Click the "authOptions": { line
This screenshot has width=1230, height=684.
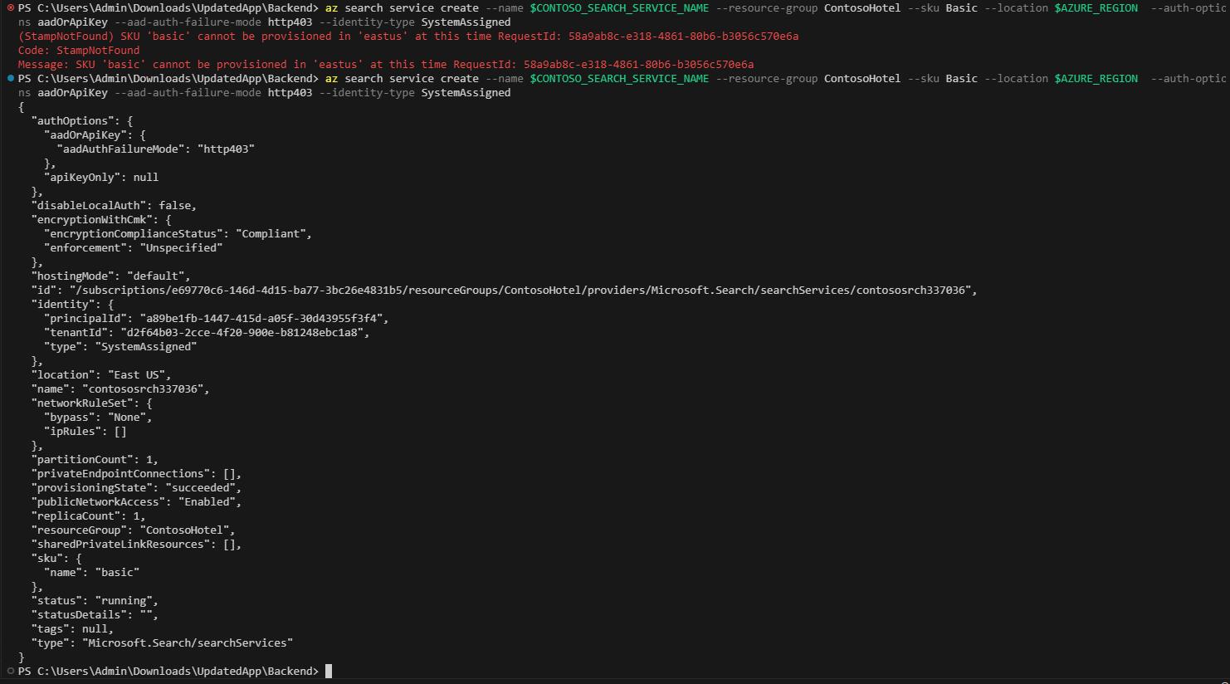pyautogui.click(x=82, y=121)
